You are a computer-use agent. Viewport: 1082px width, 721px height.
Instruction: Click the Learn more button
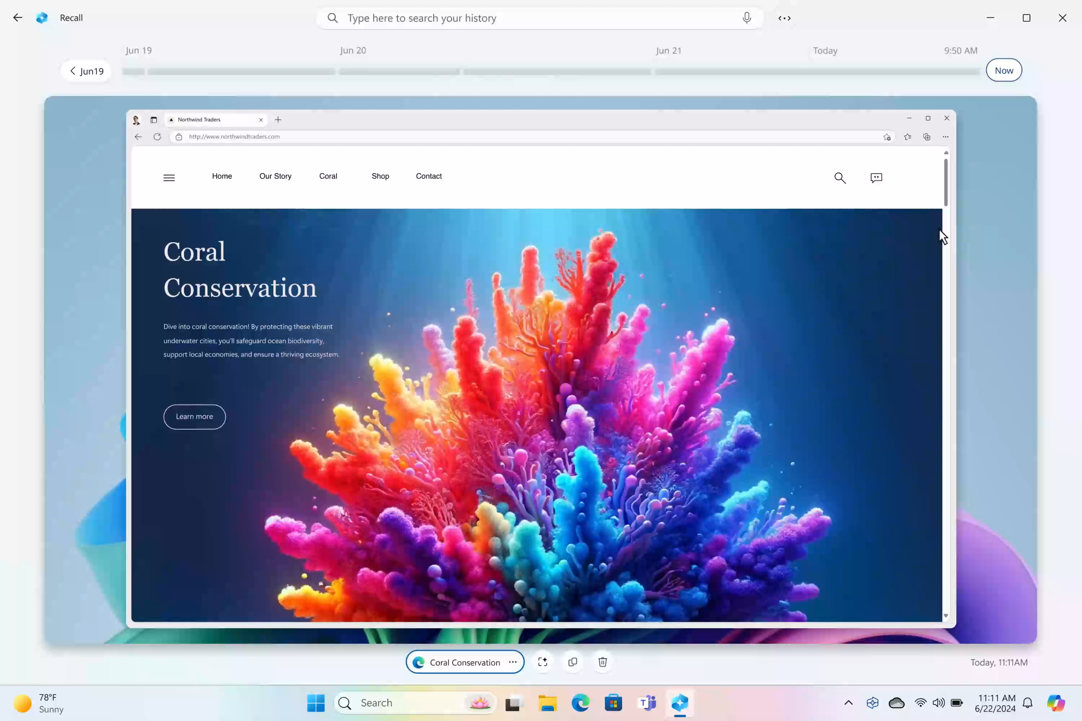[194, 417]
